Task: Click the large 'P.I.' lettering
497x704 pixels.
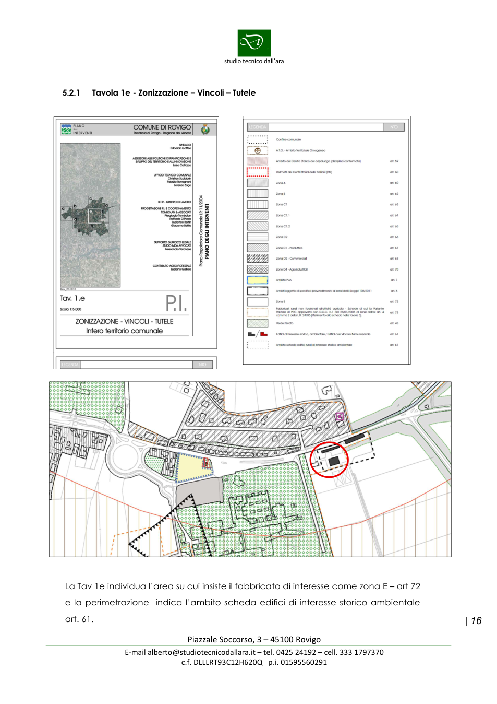Action: coord(176,303)
